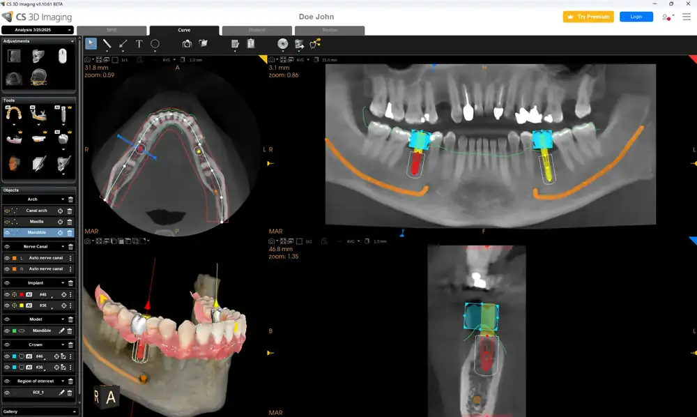The height and width of the screenshot is (417, 697).
Task: Hide implant #46
Action: pyautogui.click(x=7, y=294)
